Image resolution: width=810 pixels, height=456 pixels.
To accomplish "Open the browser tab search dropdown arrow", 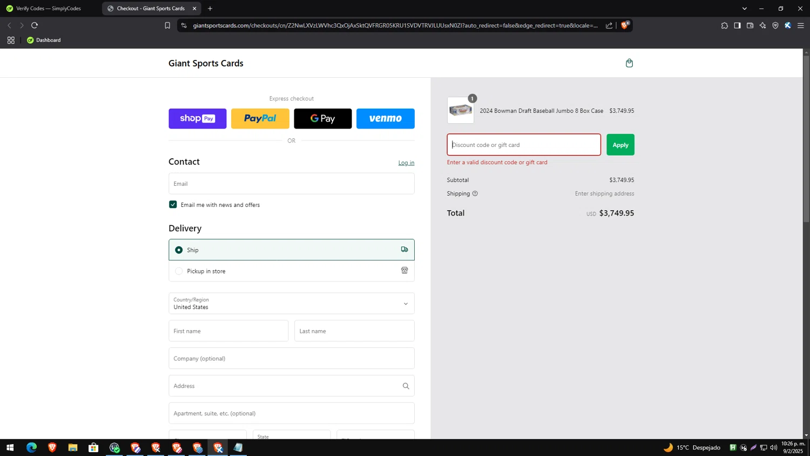I will tap(744, 9).
